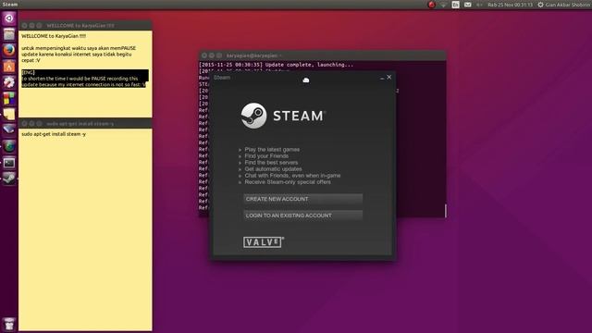Screen dimensions: 592x333
Task: Open the Files manager in the launcher
Action: click(x=9, y=34)
